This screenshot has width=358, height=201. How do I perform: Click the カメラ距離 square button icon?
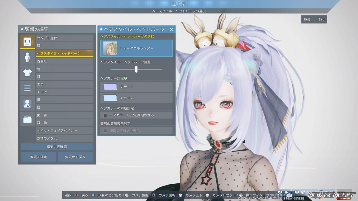[x=154, y=195]
